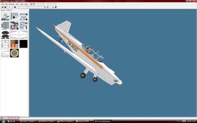Viewport: 197px width, 123px height.
Task: Open the View menu
Action: coord(17,4)
